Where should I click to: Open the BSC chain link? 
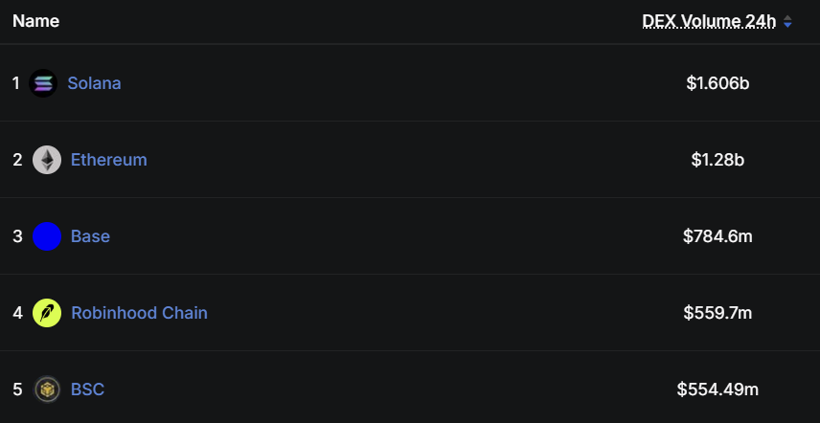tap(87, 390)
